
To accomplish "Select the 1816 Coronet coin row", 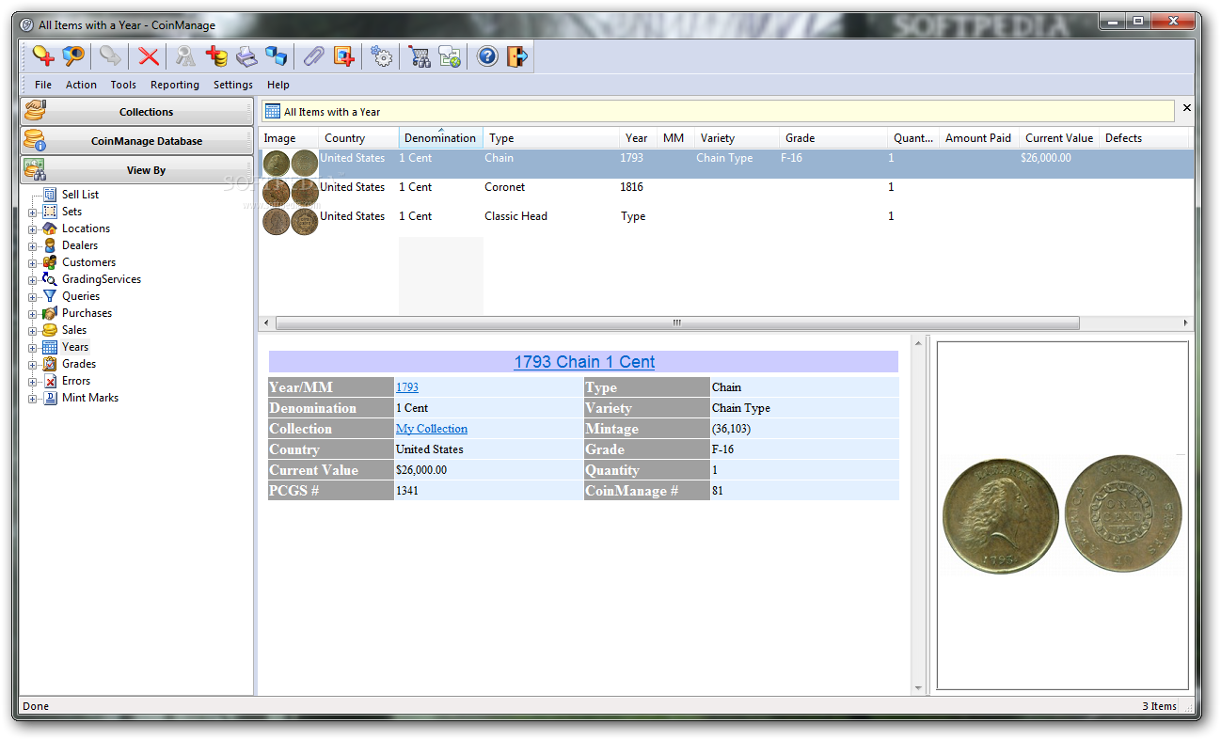I will click(x=726, y=194).
